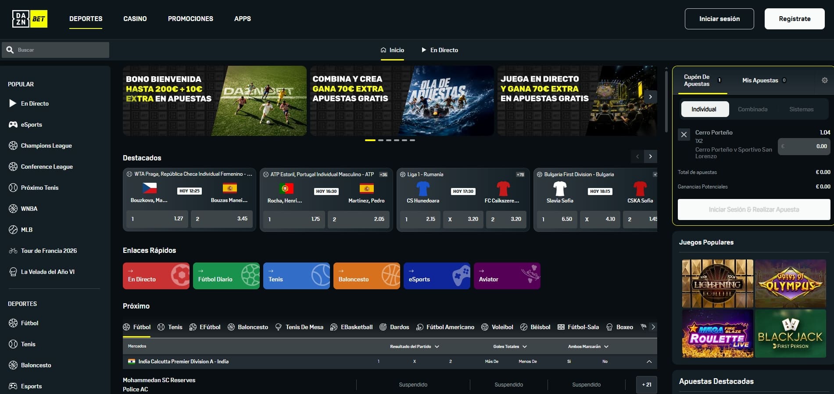834x394 pixels.
Task: Select Boxeo sport tab in Próximo
Action: click(x=619, y=327)
